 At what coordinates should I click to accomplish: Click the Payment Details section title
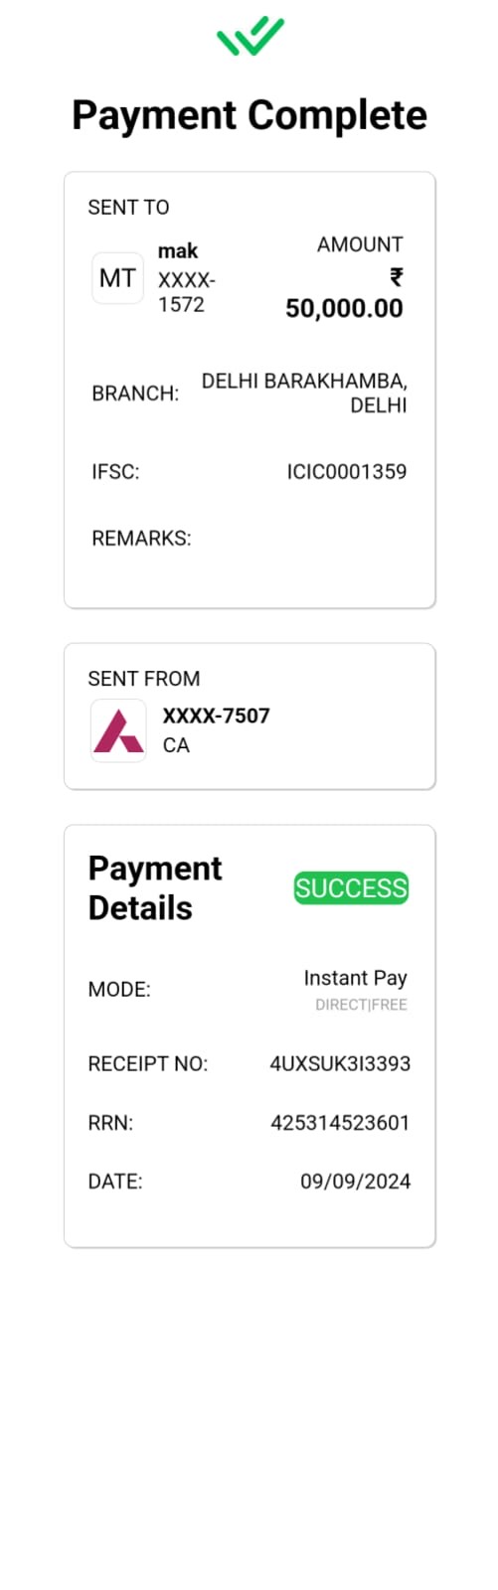pyautogui.click(x=155, y=887)
